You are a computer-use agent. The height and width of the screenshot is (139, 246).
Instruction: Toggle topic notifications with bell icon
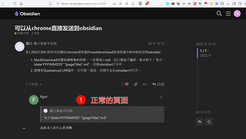point(209,122)
